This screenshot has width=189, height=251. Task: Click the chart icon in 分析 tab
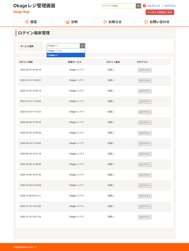[x=68, y=22]
